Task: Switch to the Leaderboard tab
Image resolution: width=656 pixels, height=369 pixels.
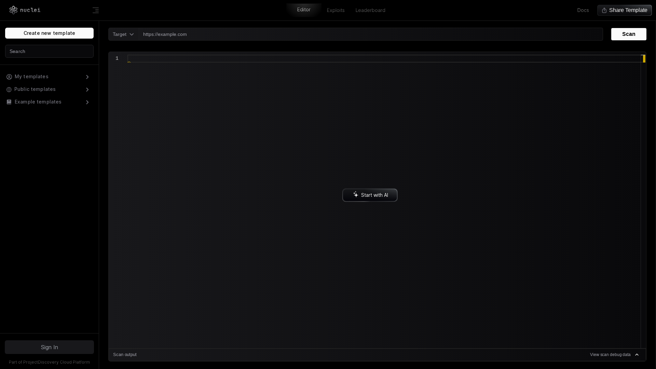Action: click(370, 10)
